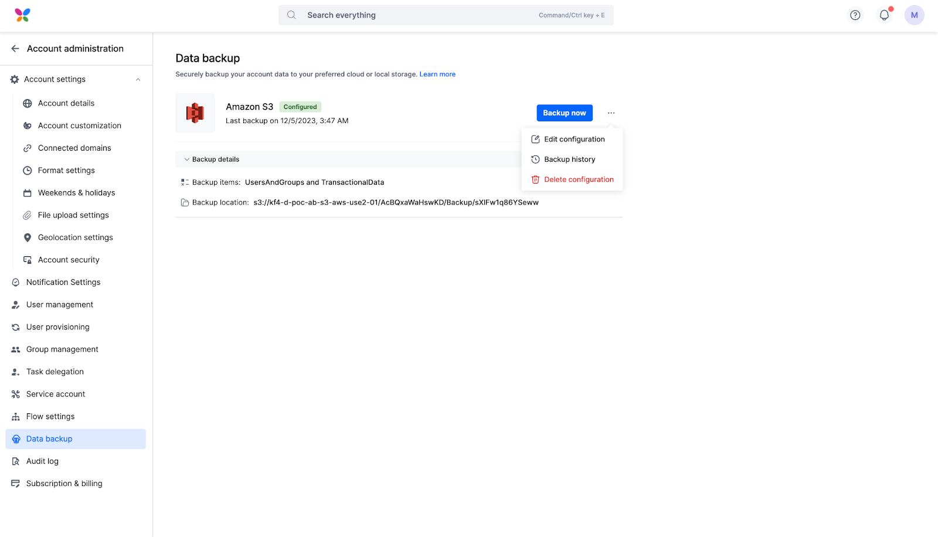Focus the Search everything field

[x=446, y=15]
